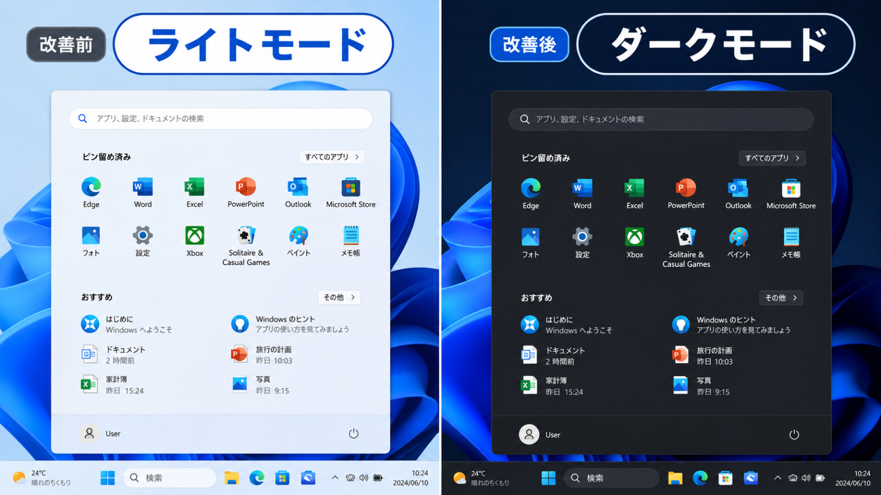The width and height of the screenshot is (881, 495).
Task: Open Edge in dark mode Start menu
Action: [531, 194]
